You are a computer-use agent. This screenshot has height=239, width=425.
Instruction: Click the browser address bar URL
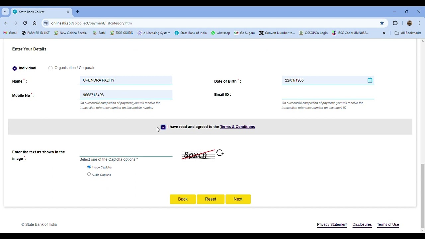click(91, 23)
